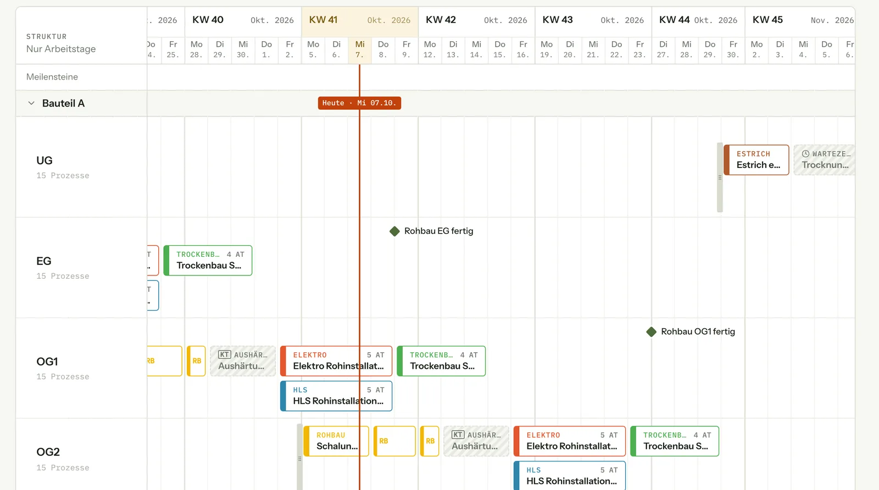Grab the drag handle in UG row
Screen dimensions: 879x490
(x=720, y=177)
